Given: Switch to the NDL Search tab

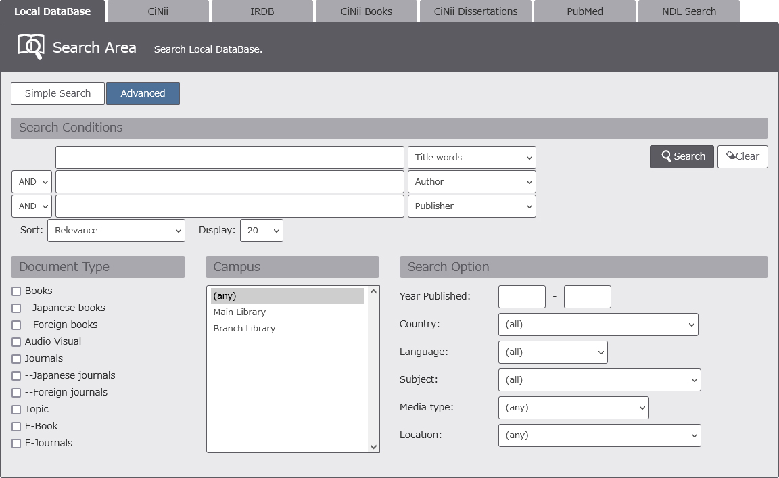Looking at the screenshot, I should pos(688,11).
